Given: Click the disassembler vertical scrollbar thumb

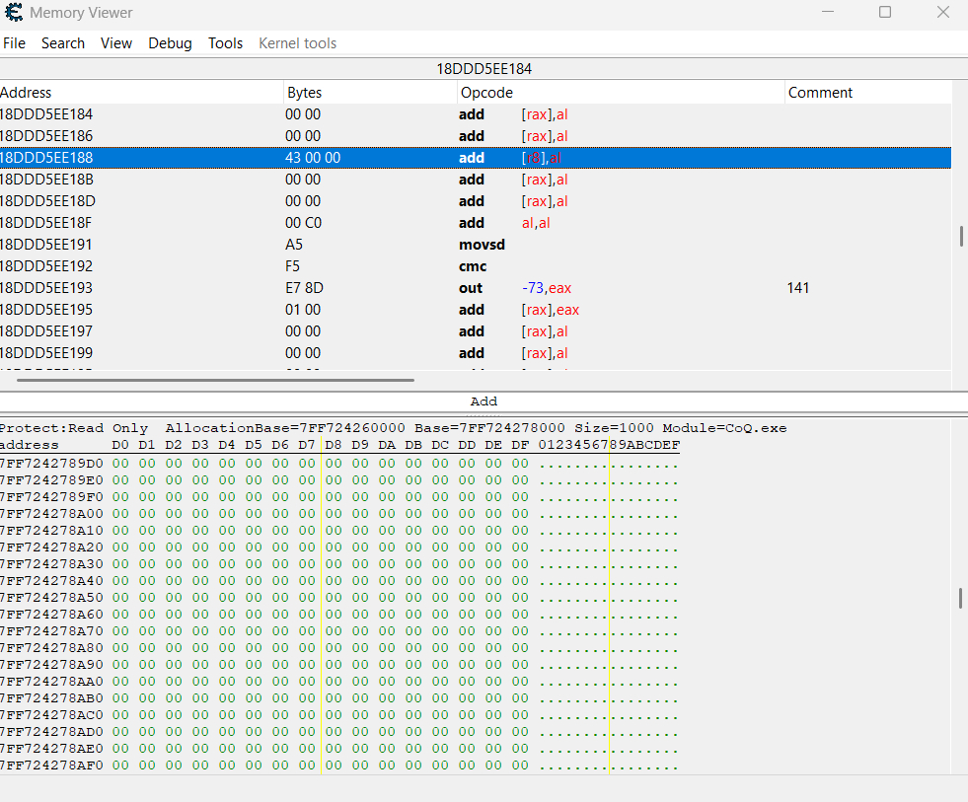Looking at the screenshot, I should click(x=960, y=237).
